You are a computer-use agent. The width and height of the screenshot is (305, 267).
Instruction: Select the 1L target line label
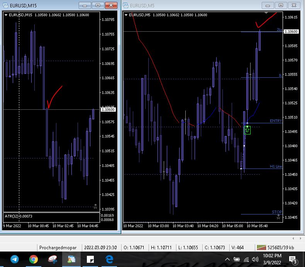(280, 75)
